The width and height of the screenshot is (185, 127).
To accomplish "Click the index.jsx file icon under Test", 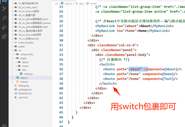I will [x=21, y=74].
